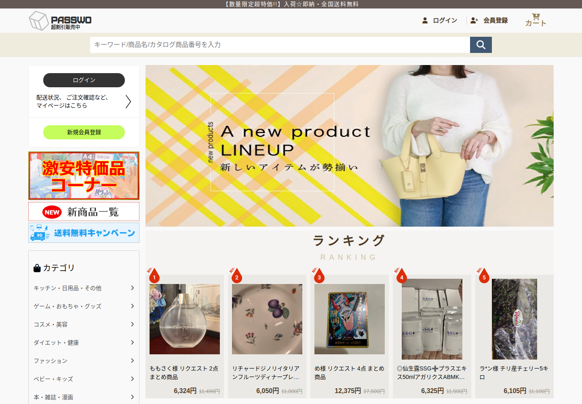Click the new product lineup hero banner
Image resolution: width=582 pixels, height=404 pixels.
[350, 146]
